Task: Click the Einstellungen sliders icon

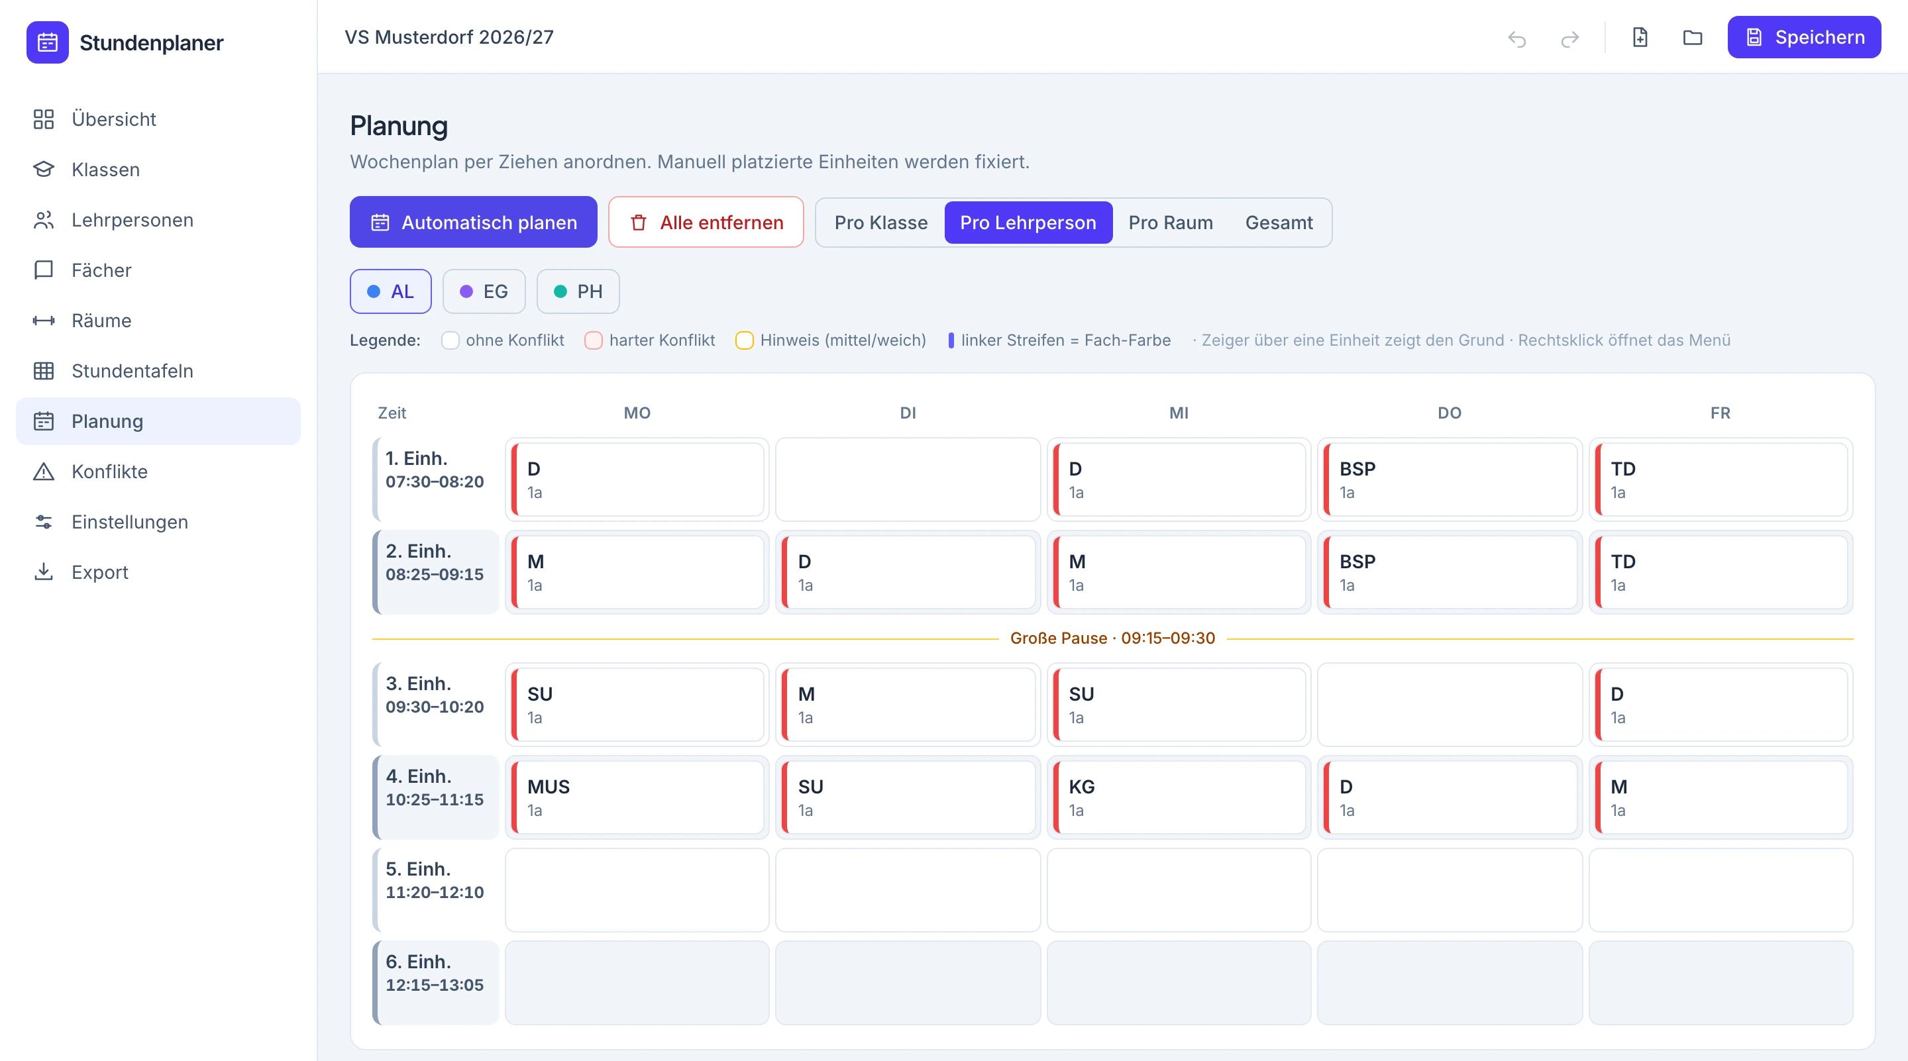Action: click(44, 522)
